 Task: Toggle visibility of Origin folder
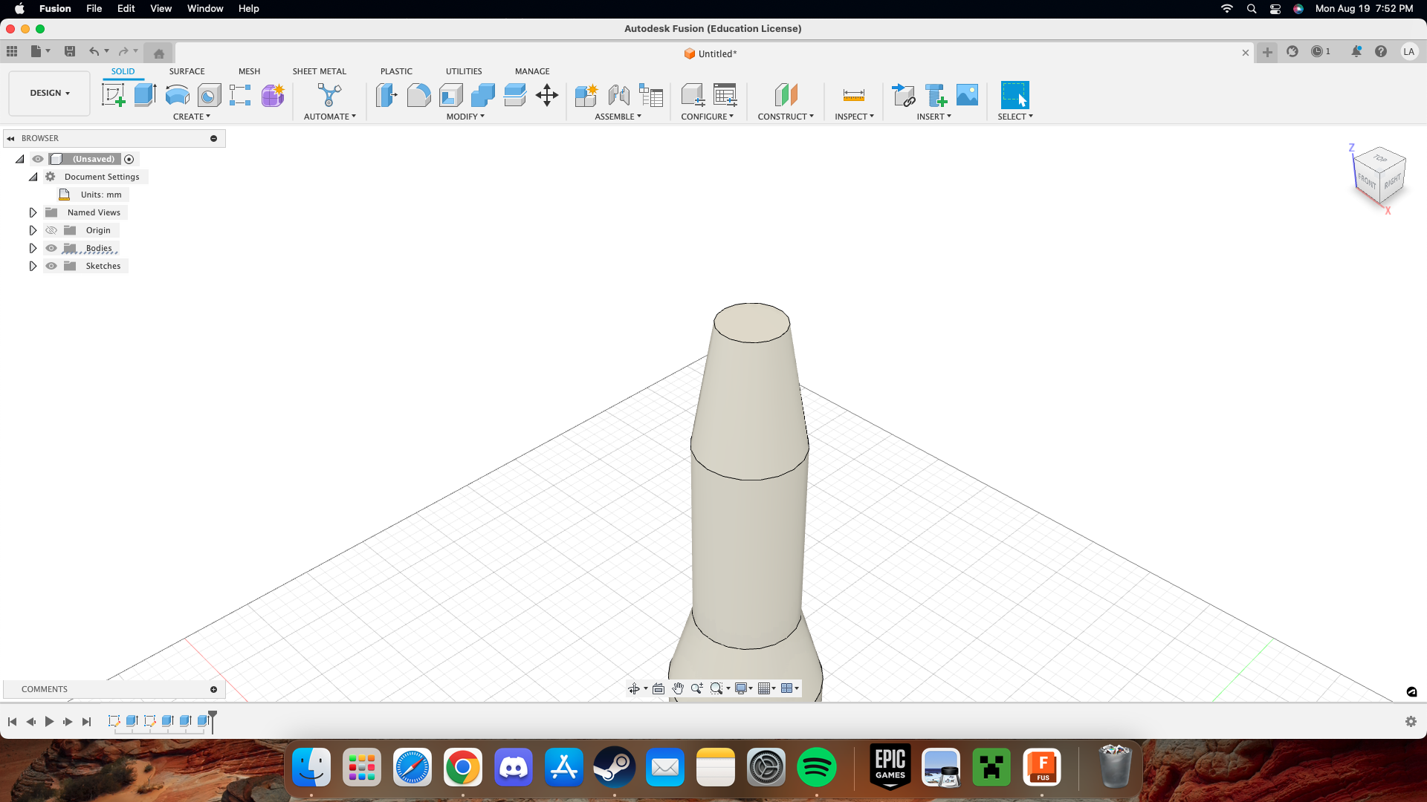(51, 230)
